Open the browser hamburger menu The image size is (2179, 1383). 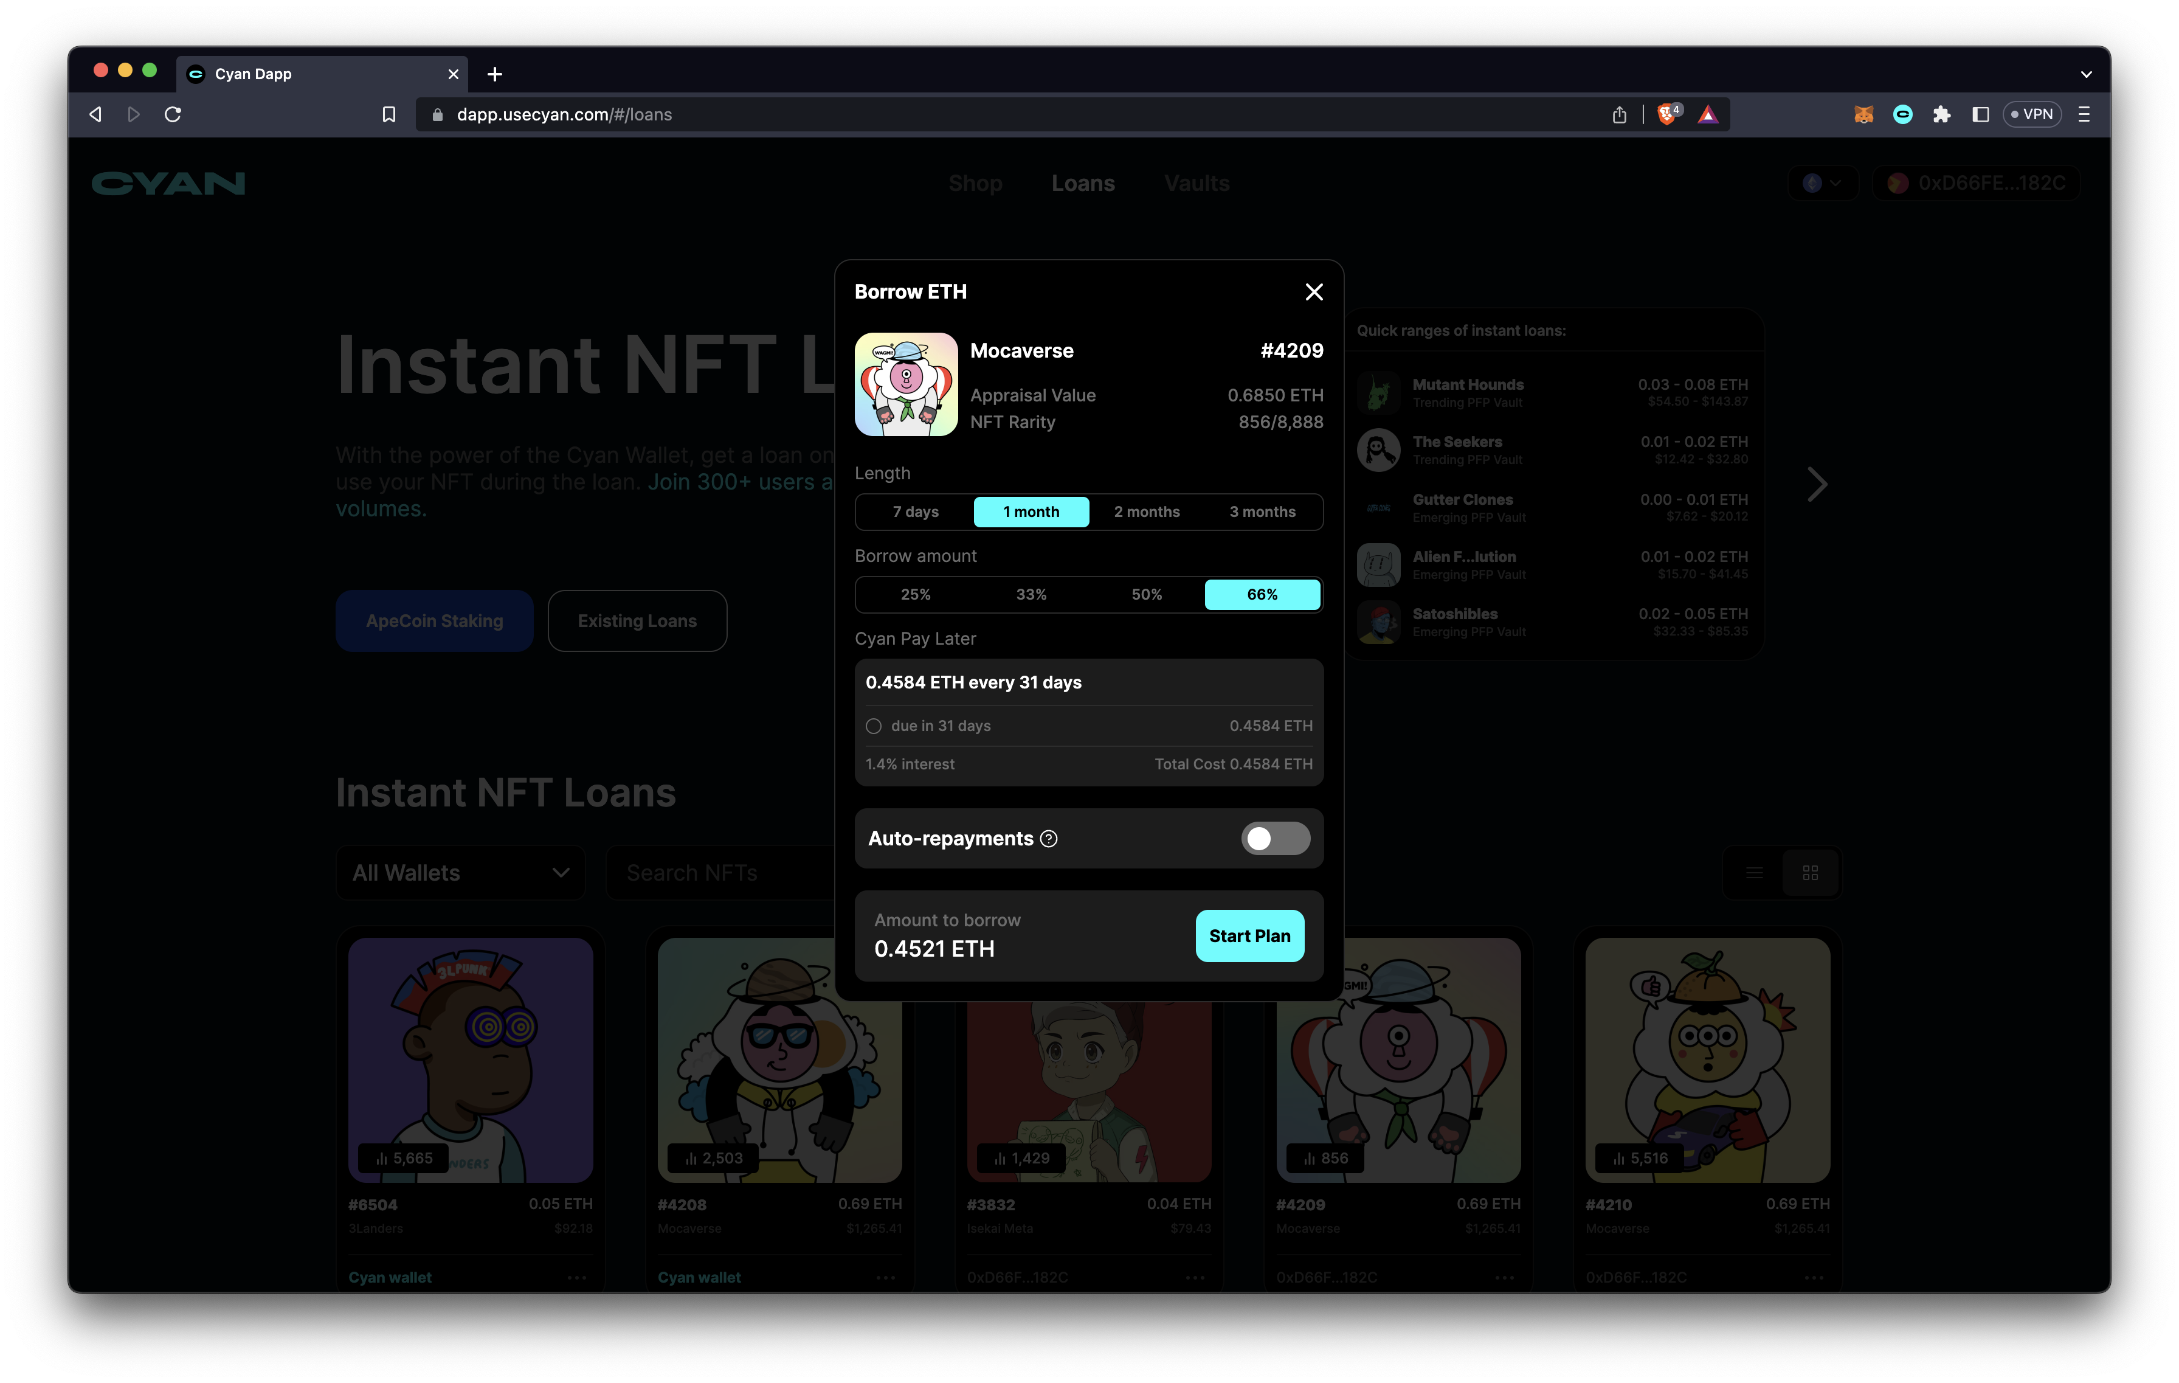click(x=2084, y=114)
